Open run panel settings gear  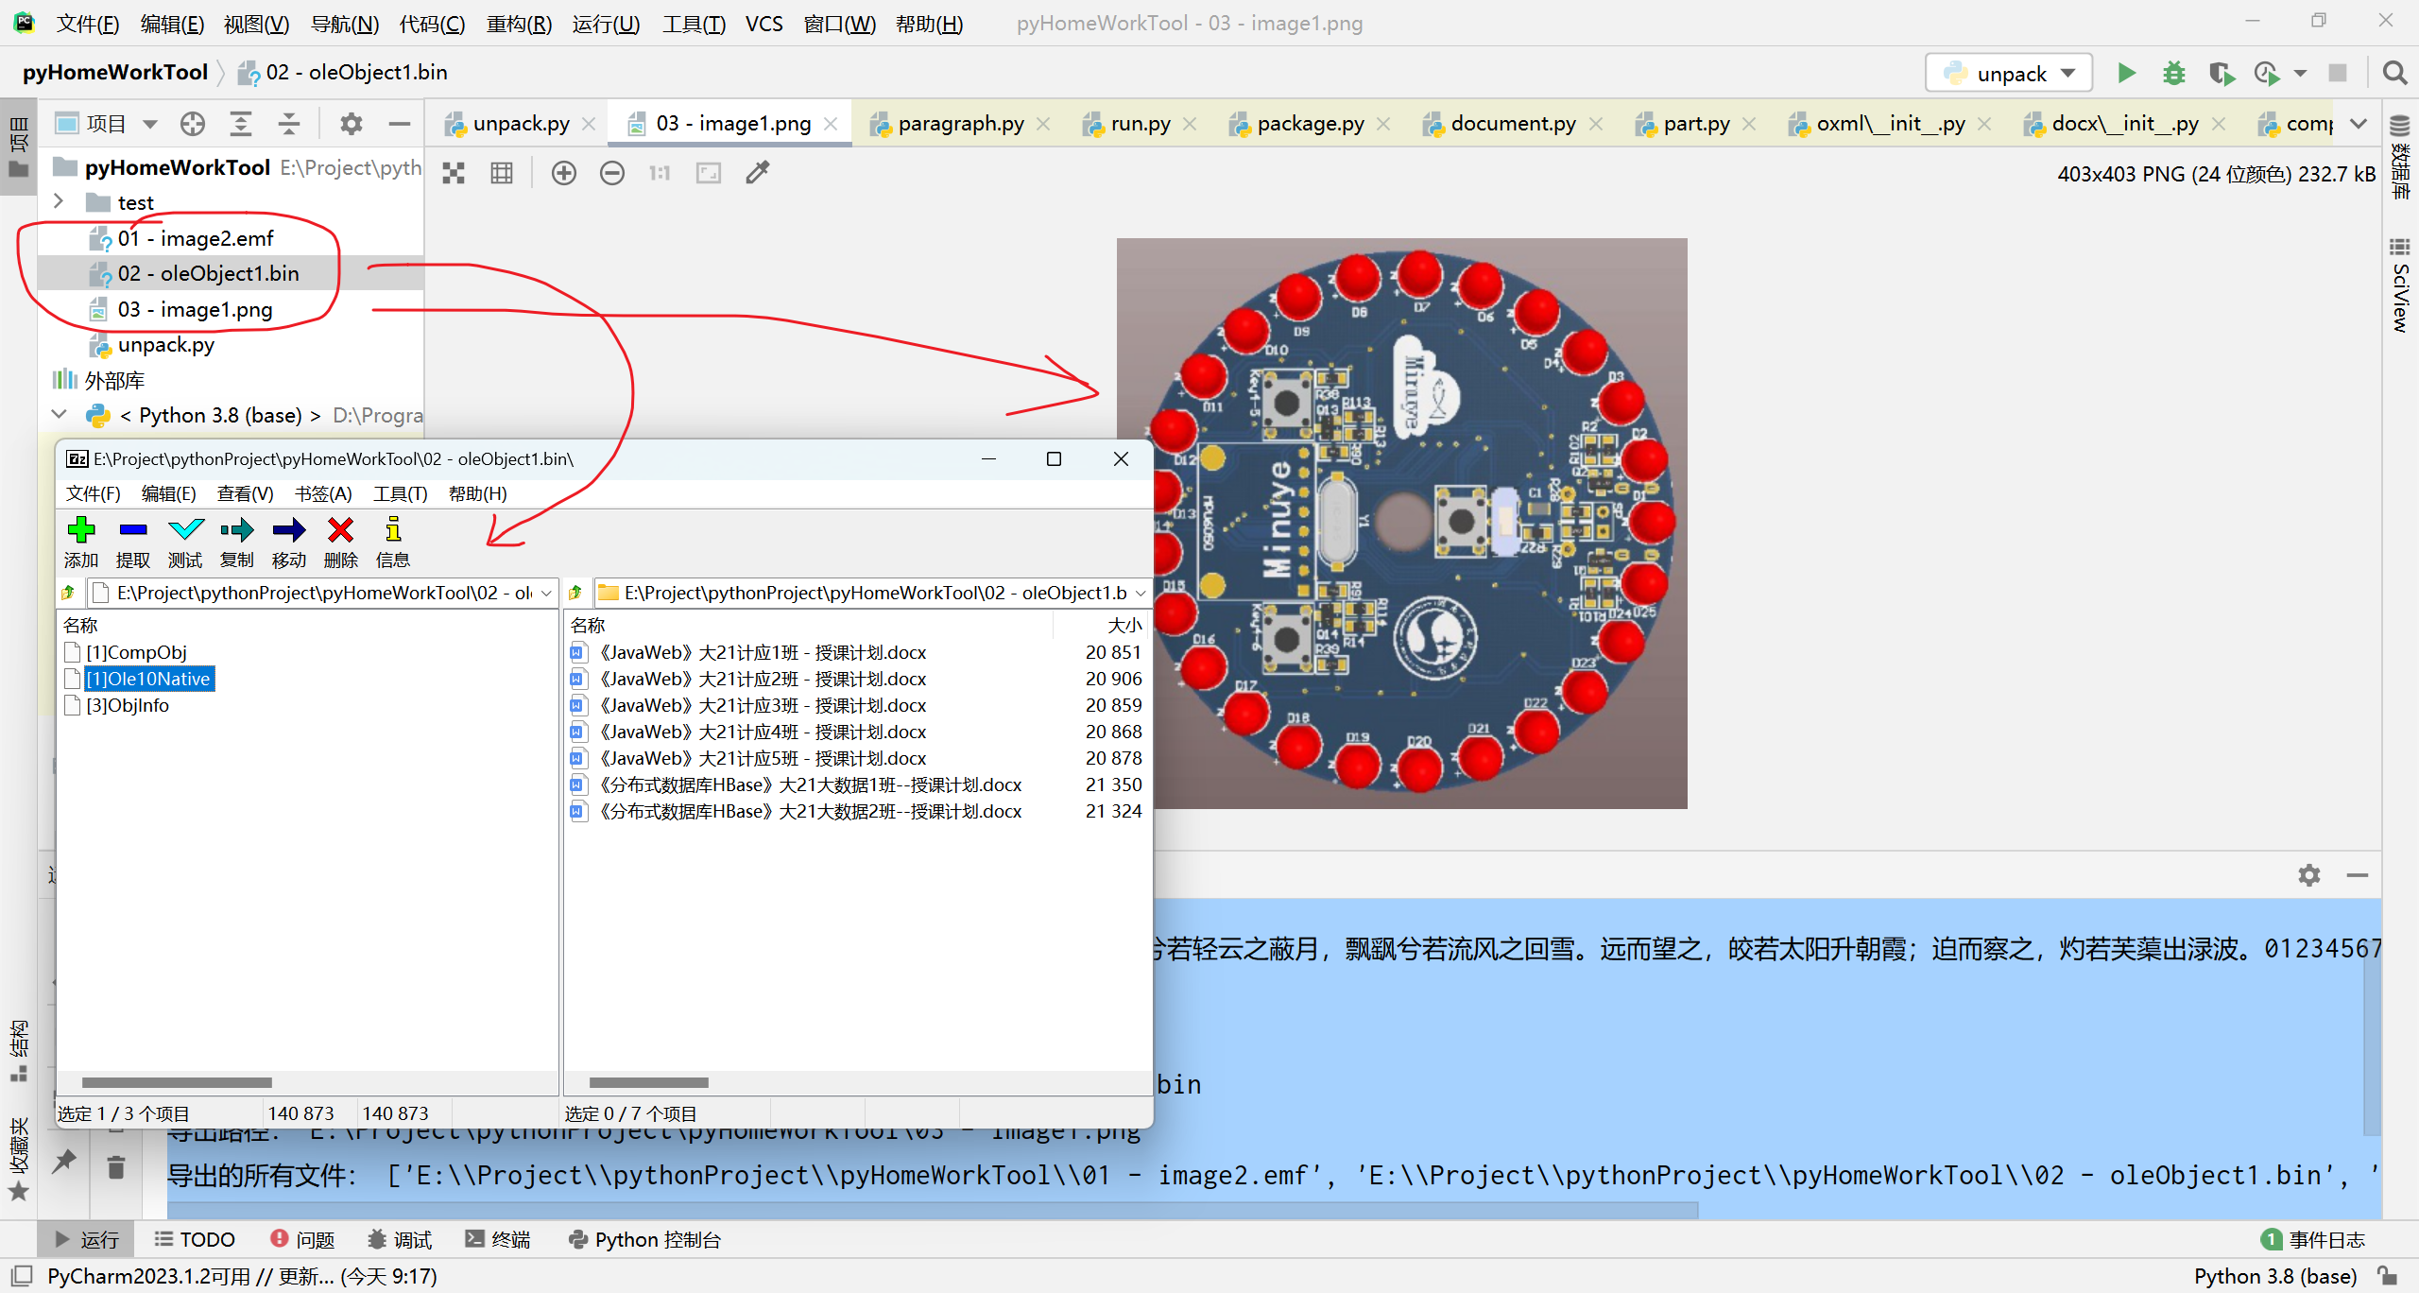click(2309, 875)
